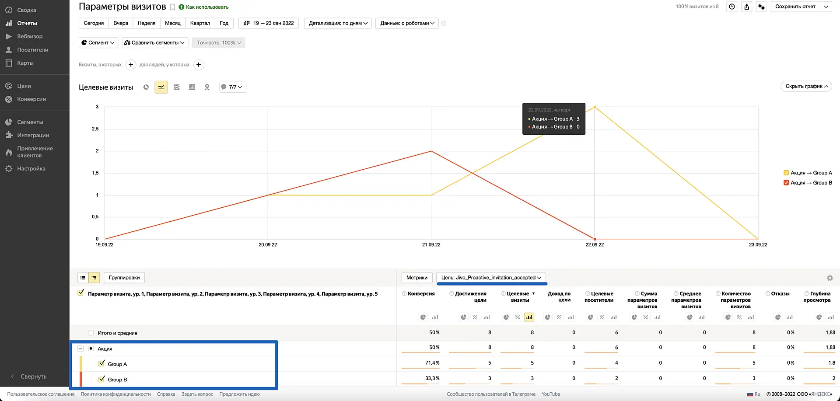Go to Конверсии in the sidebar
840x401 pixels.
(x=31, y=99)
